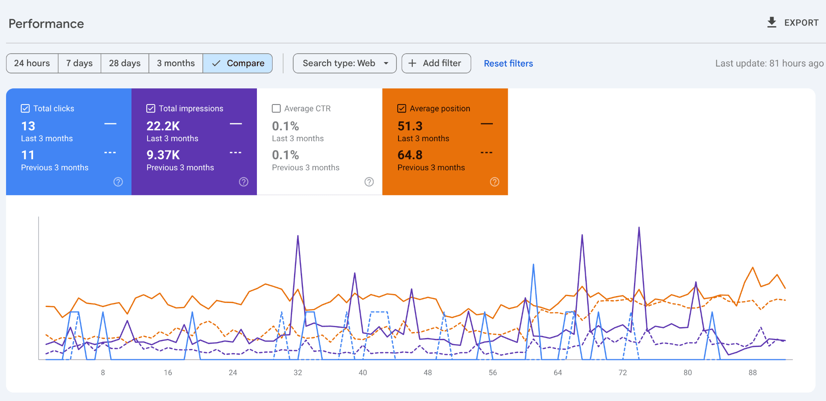The height and width of the screenshot is (401, 826).
Task: Open help icon on Total impressions card
Action: point(244,182)
